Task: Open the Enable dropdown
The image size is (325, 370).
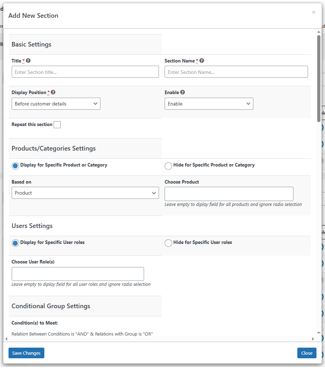Action: coord(209,104)
